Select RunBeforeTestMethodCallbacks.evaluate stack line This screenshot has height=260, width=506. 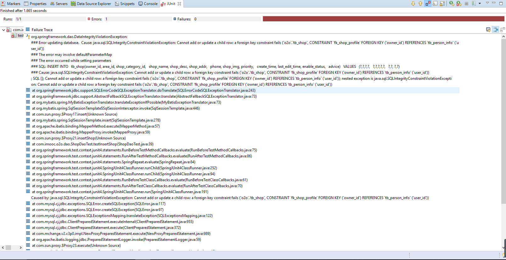click(x=144, y=150)
